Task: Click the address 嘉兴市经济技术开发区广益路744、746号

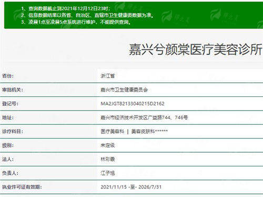Action: pyautogui.click(x=144, y=117)
